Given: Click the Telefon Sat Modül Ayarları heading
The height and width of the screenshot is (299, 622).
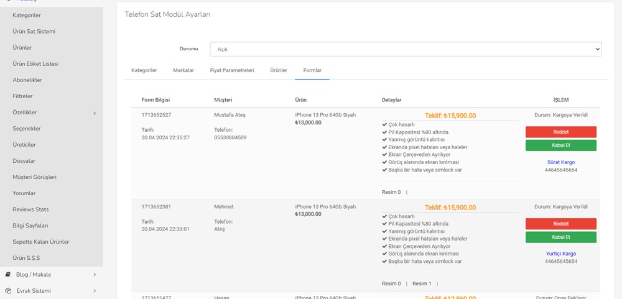Looking at the screenshot, I should tap(167, 14).
